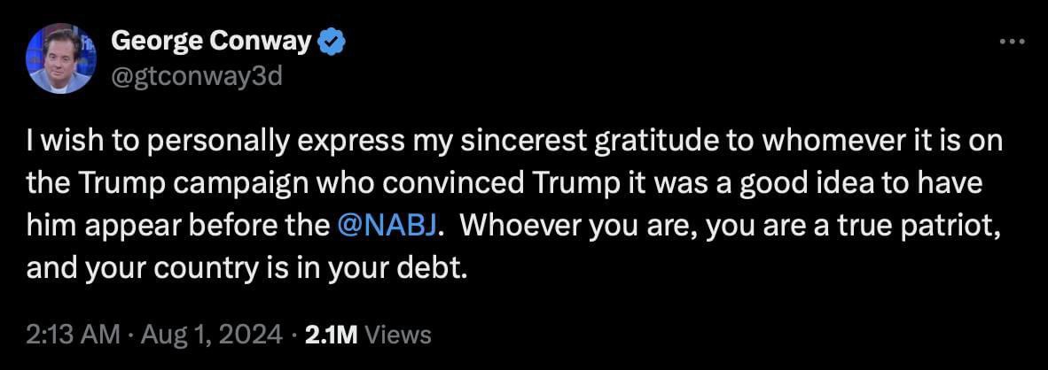Click the tweet line starting 'I wish to personally'
The image size is (1048, 370).
pos(514,142)
